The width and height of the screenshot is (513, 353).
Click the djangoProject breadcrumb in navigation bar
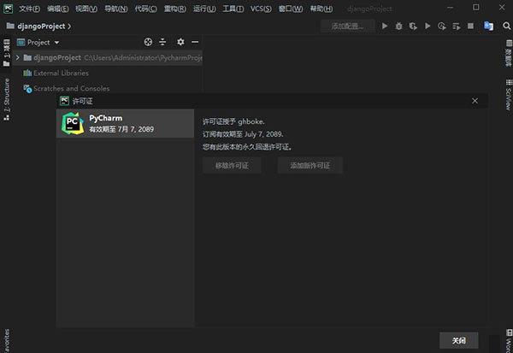(x=41, y=26)
